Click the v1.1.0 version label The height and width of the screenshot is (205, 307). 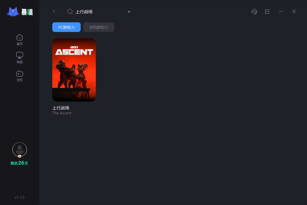[19, 197]
